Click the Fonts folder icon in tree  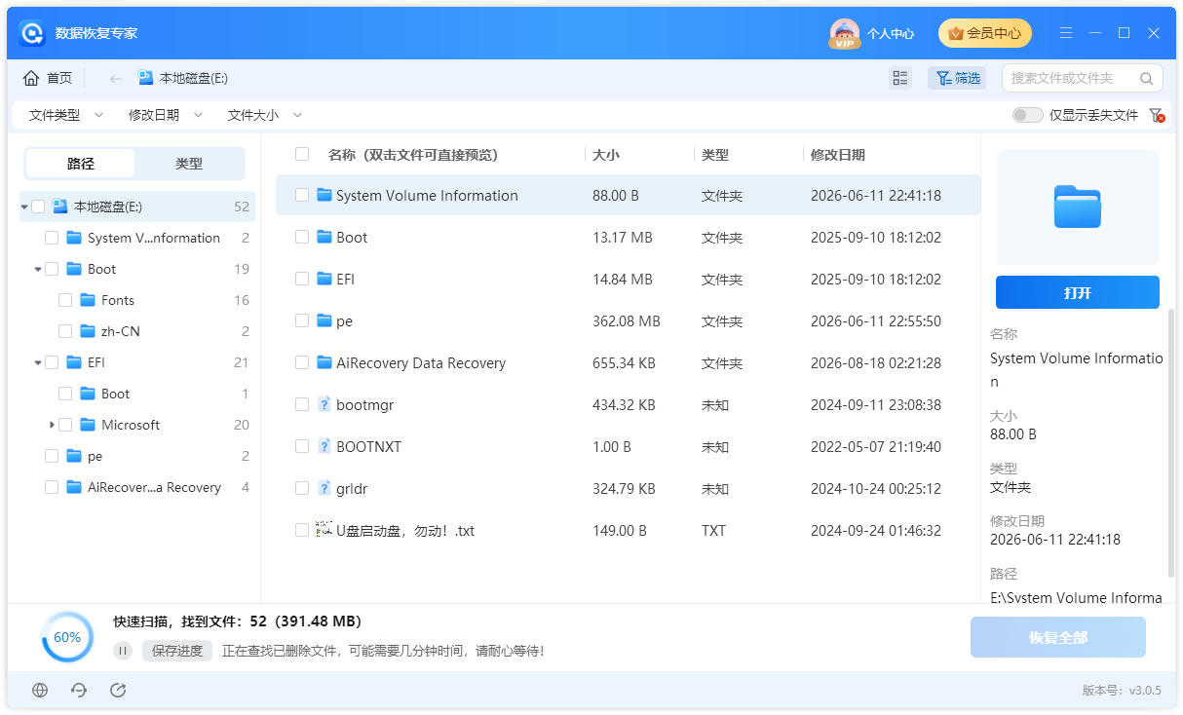pos(87,300)
